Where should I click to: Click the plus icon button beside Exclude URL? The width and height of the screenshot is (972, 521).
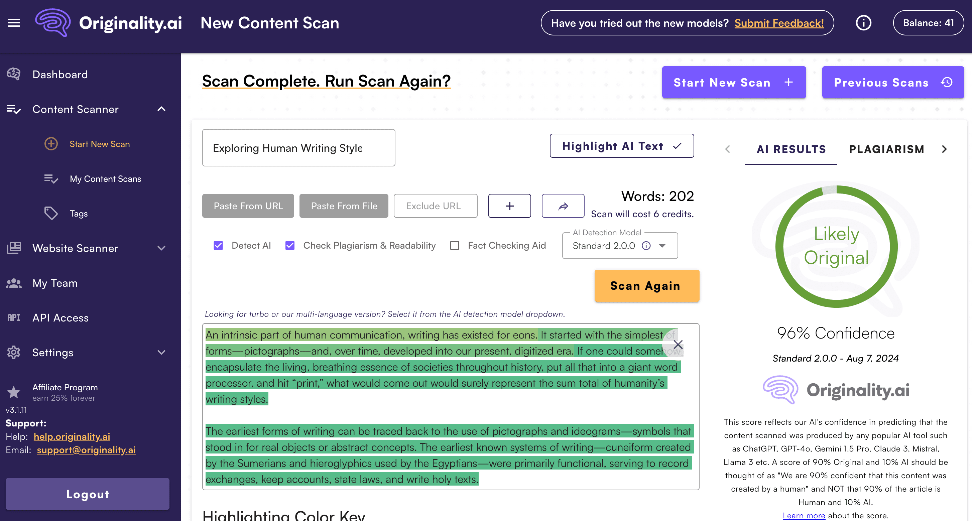(509, 206)
